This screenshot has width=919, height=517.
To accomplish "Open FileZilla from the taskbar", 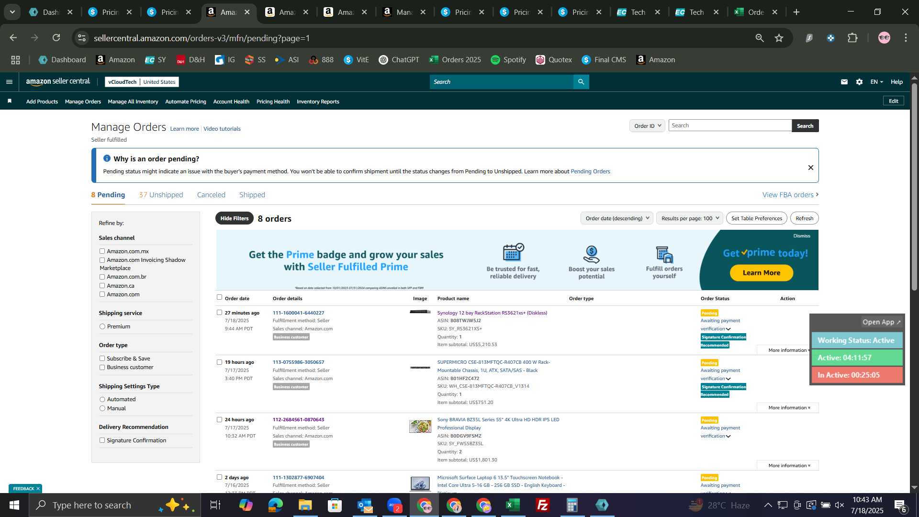I will (x=542, y=505).
